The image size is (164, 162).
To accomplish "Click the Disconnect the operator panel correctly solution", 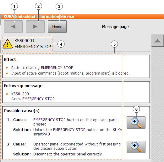I will (68, 154).
